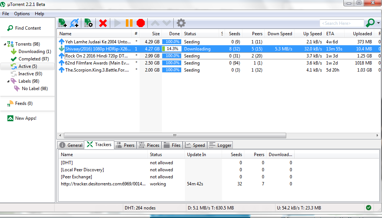This screenshot has height=218, width=382.
Task: Stop the torrent using red stop icon
Action: pos(140,23)
